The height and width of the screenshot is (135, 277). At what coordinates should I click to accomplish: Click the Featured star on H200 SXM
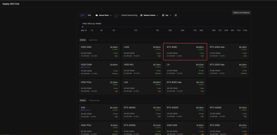[82, 67]
